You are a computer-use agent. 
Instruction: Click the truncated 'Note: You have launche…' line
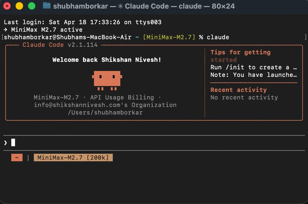click(x=253, y=75)
